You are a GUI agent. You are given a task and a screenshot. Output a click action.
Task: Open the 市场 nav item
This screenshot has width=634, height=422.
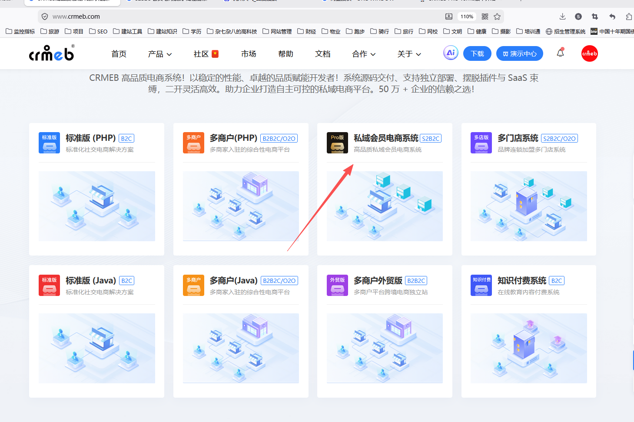tap(249, 54)
